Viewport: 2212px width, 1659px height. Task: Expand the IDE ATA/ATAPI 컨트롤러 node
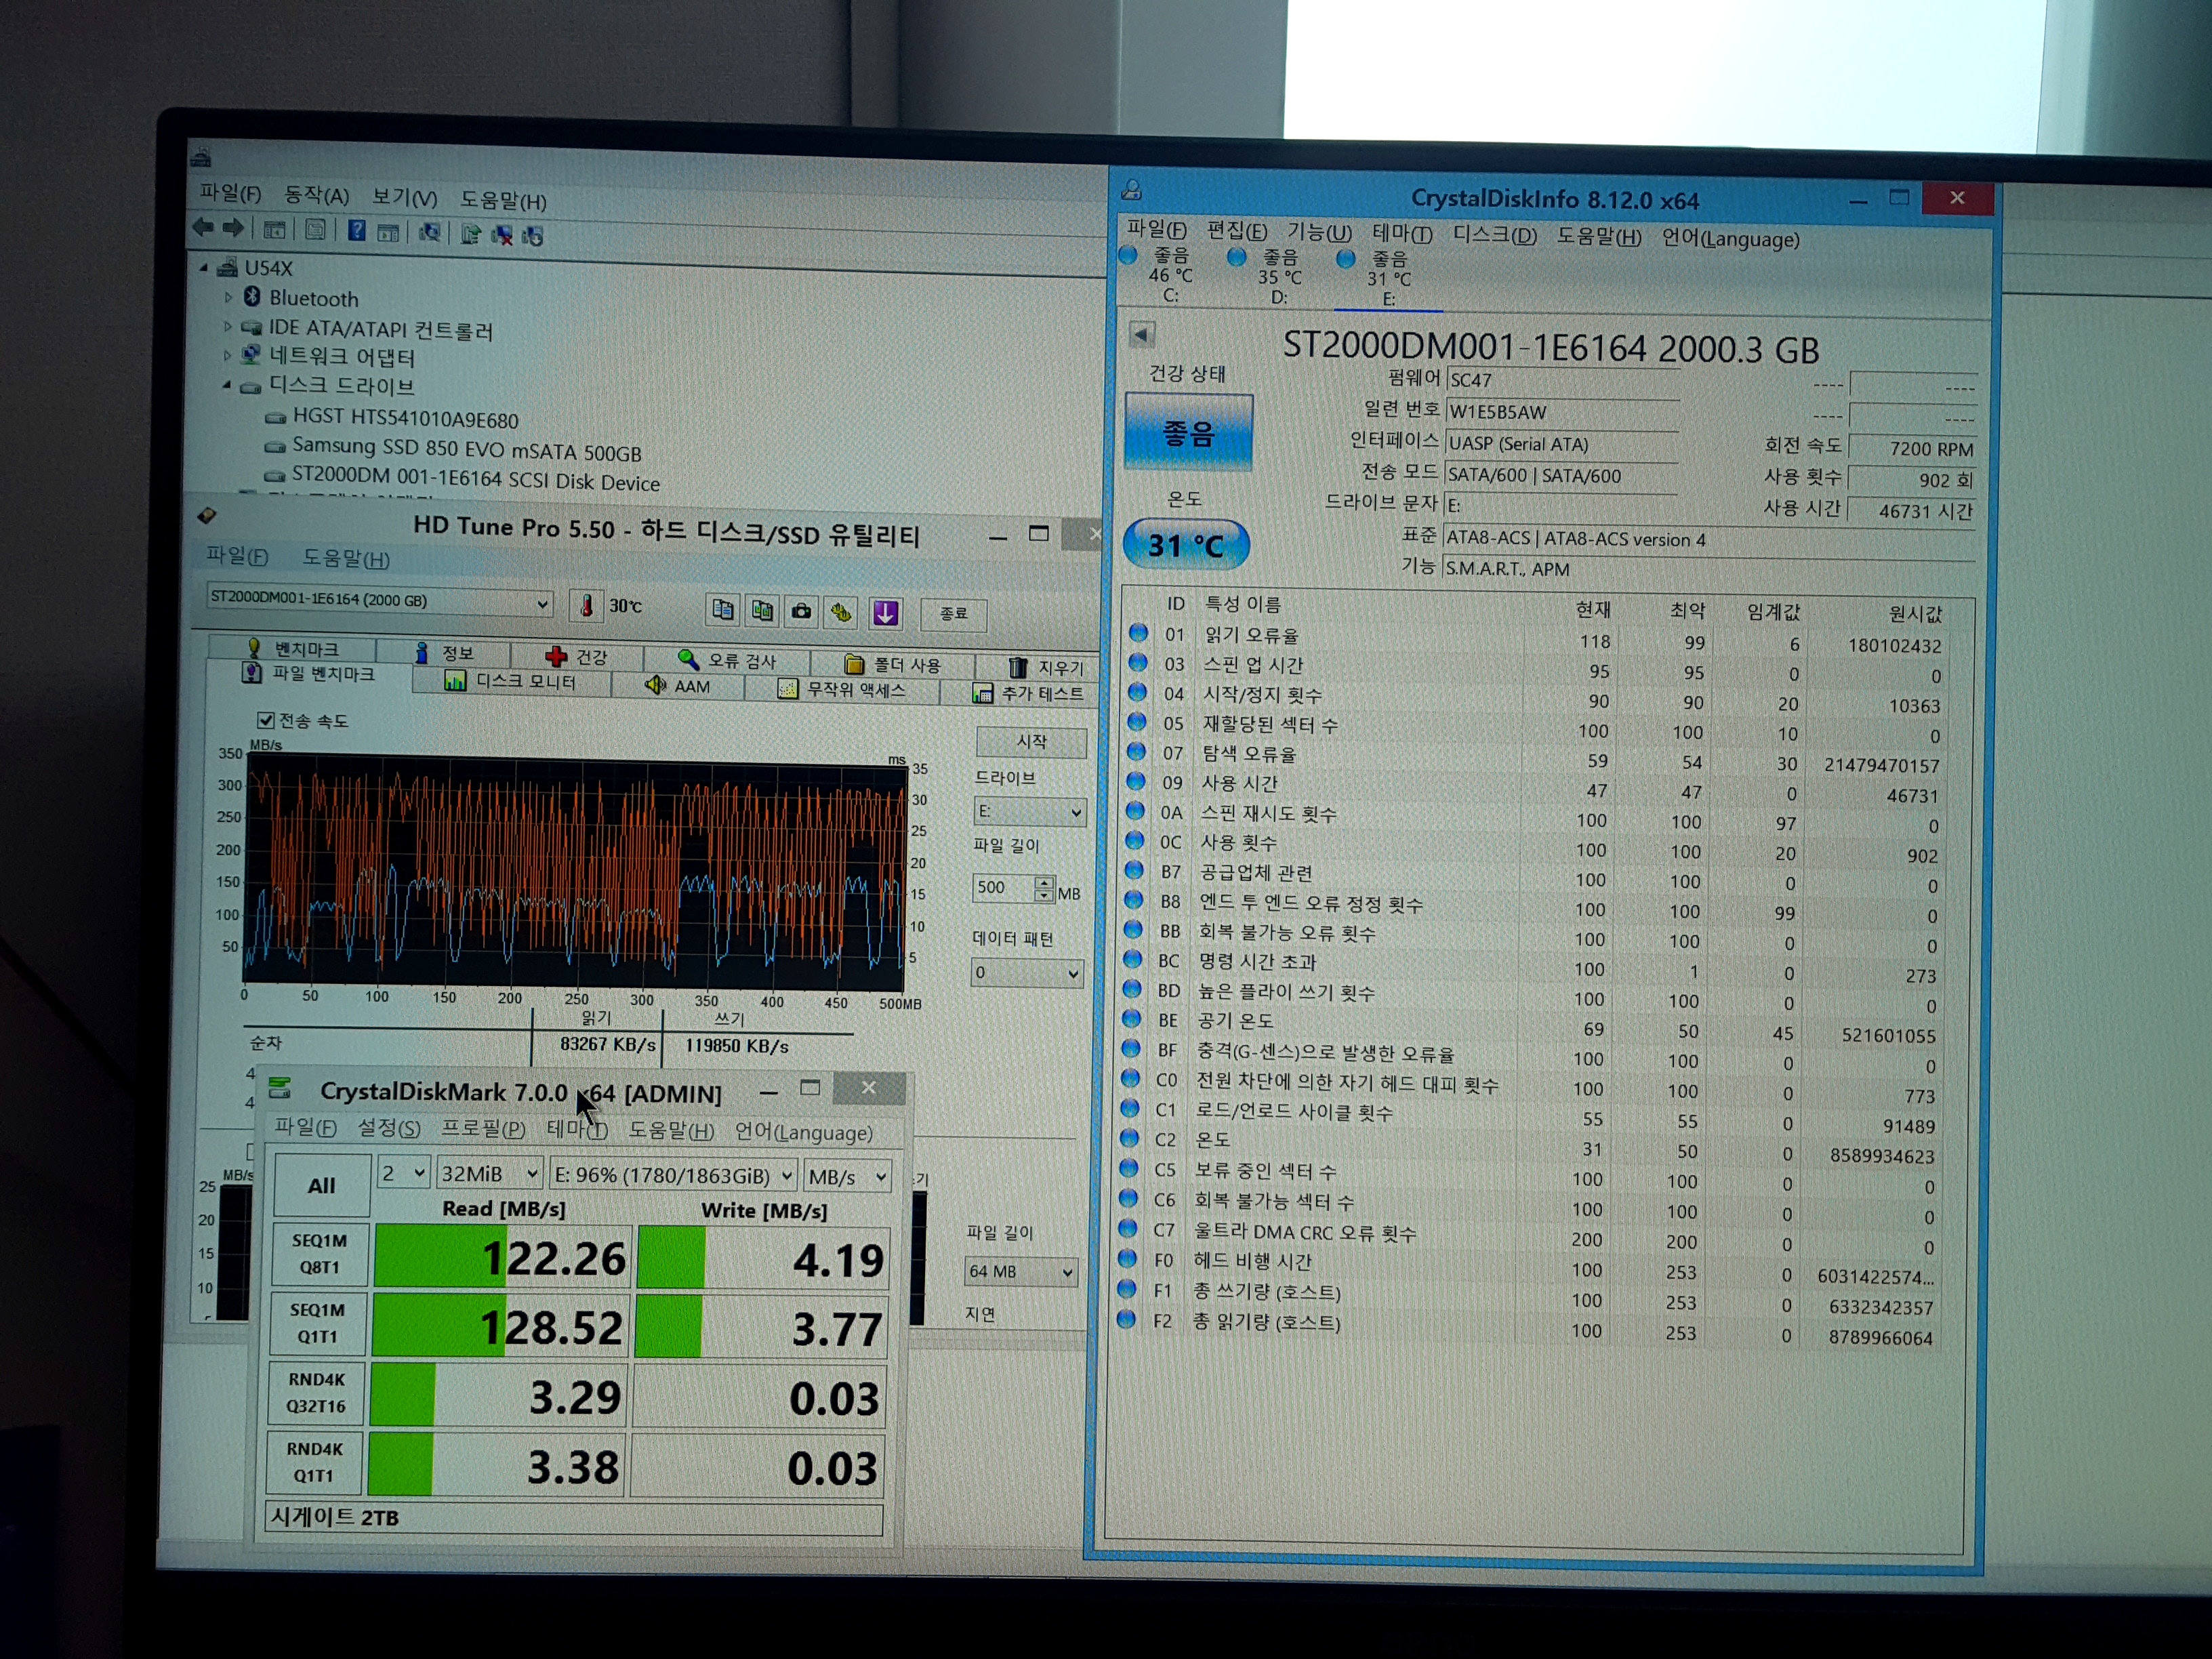pyautogui.click(x=228, y=326)
